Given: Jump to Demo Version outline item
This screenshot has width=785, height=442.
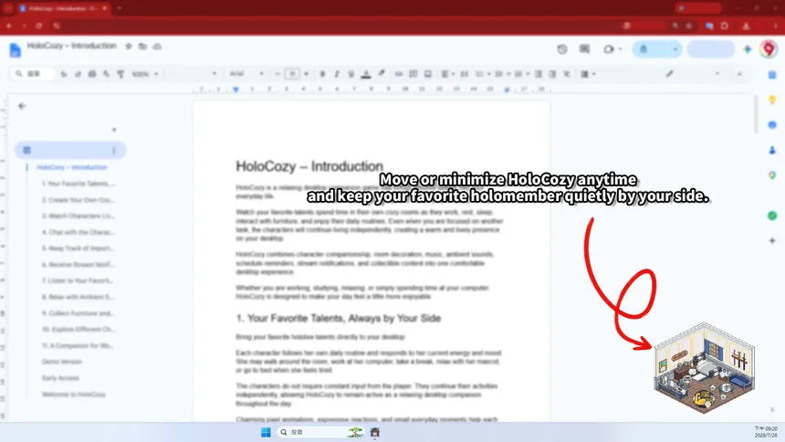Looking at the screenshot, I should point(61,362).
